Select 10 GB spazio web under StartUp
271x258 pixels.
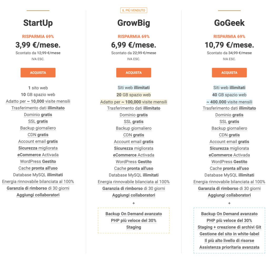[38, 95]
